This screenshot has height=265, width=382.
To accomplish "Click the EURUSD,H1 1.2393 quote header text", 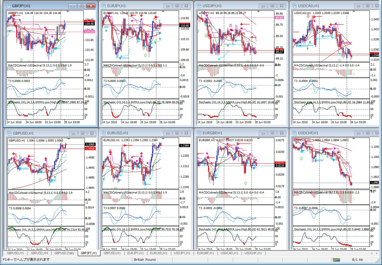I will [131, 140].
